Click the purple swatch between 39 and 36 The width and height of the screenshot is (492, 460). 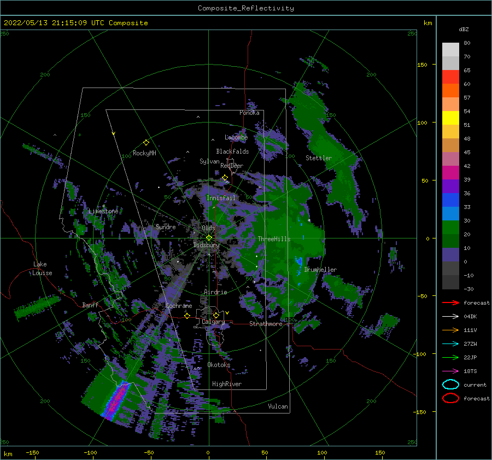point(450,186)
